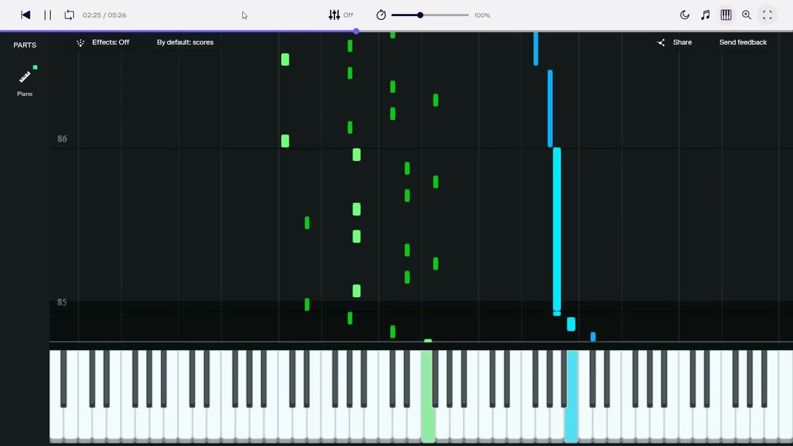
Task: Click the Effects sparkle icon
Action: click(81, 42)
